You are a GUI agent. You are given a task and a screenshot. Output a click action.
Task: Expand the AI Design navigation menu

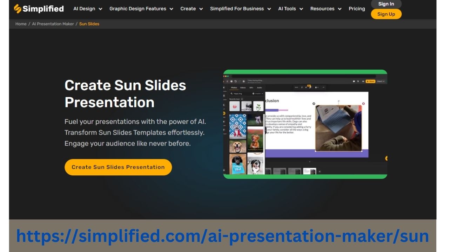[87, 8]
